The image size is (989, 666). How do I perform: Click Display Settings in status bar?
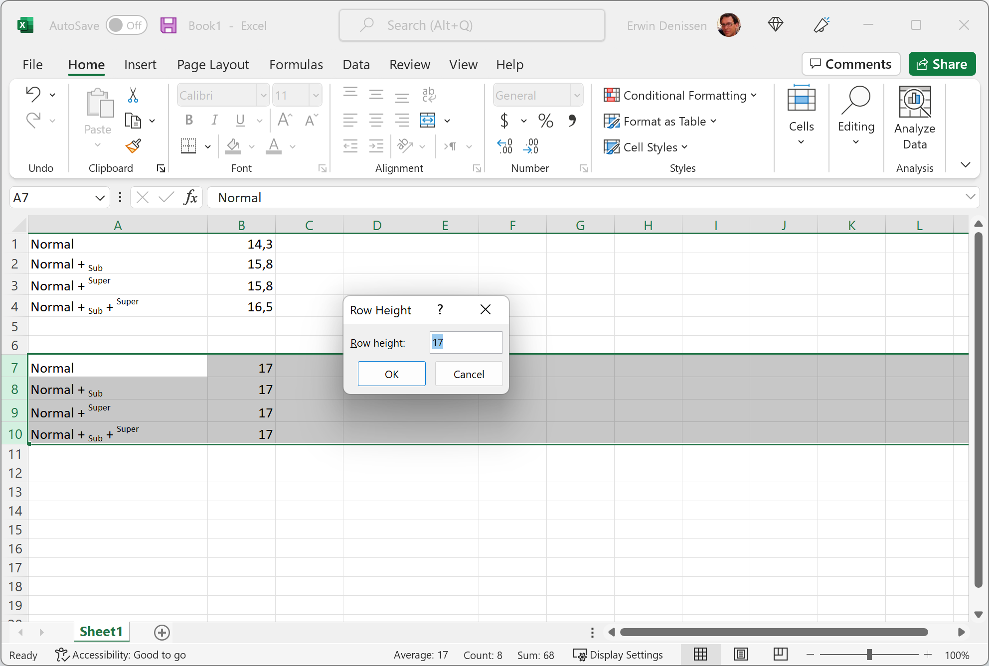[618, 655]
